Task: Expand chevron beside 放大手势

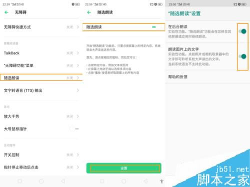Action: (x=78, y=116)
